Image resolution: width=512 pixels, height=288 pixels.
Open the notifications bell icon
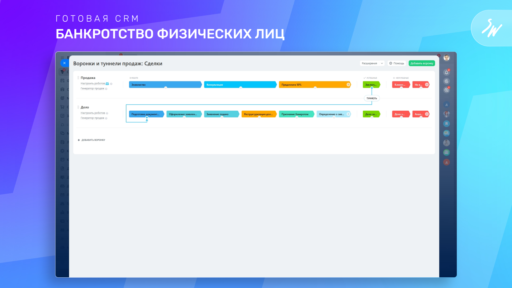click(446, 72)
